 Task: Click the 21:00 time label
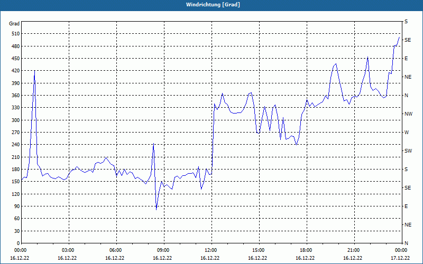(x=353, y=250)
